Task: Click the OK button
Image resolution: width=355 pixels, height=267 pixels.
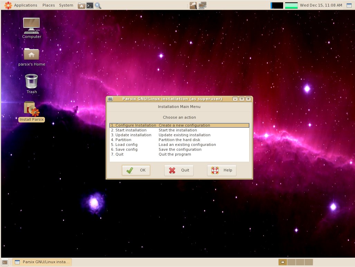Action: point(136,170)
